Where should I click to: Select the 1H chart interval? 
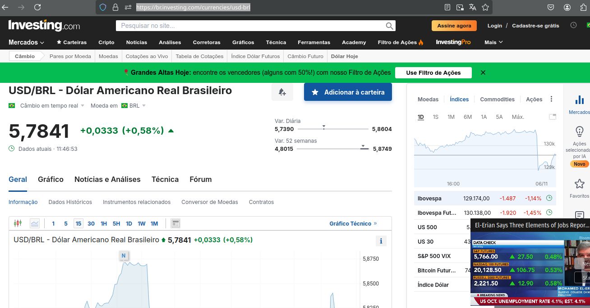(x=104, y=223)
